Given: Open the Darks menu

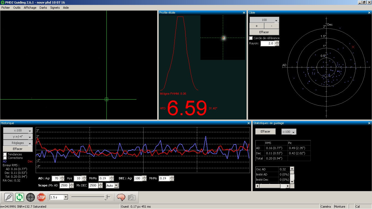Looking at the screenshot, I should tap(43, 8).
